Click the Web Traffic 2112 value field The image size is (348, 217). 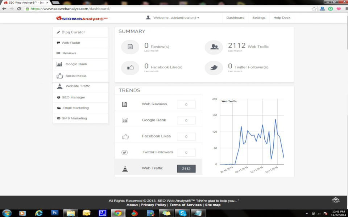(x=186, y=168)
